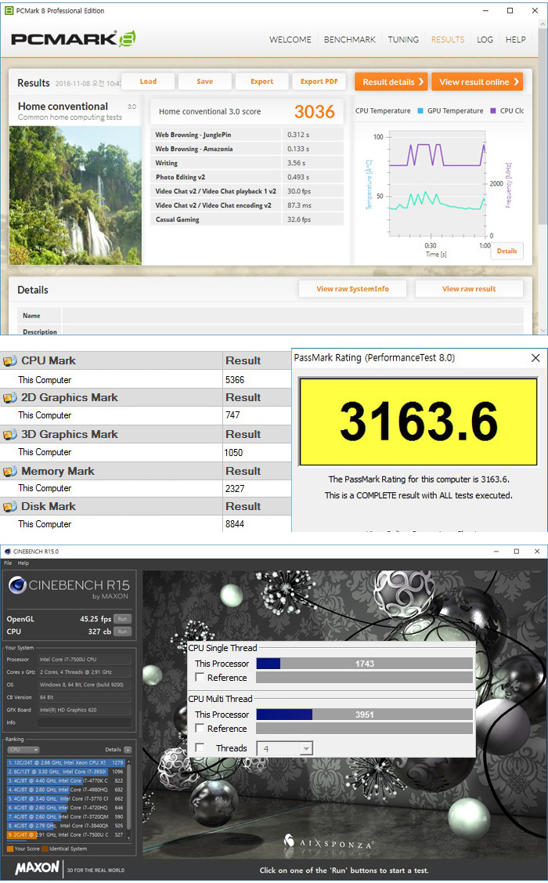
Task: Open Result details
Action: pyautogui.click(x=391, y=81)
